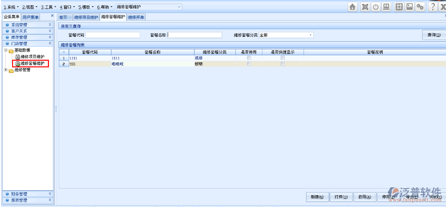Open settings with the double gear icon
This screenshot has height=207, width=446.
(x=420, y=7)
